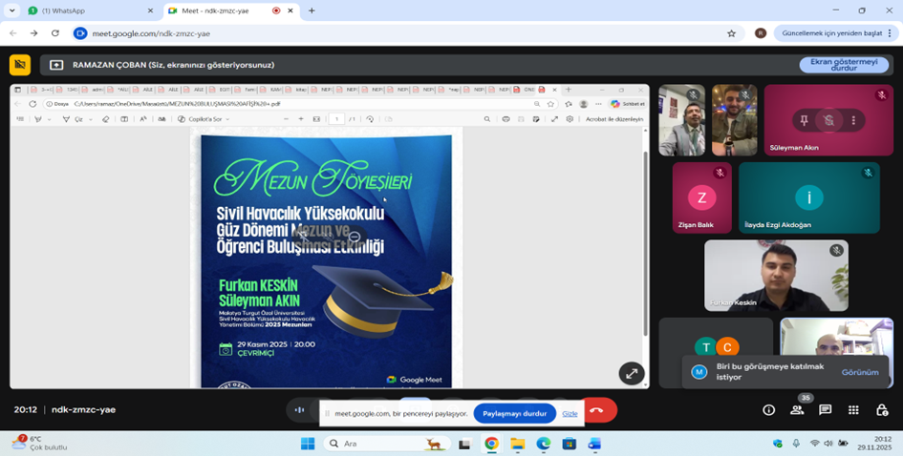Open the tab search dropdown arrow
This screenshot has height=456, width=903.
12,10
